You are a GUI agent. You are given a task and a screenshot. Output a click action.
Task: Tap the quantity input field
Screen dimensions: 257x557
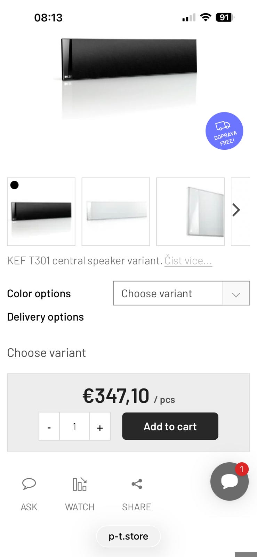[x=74, y=426]
